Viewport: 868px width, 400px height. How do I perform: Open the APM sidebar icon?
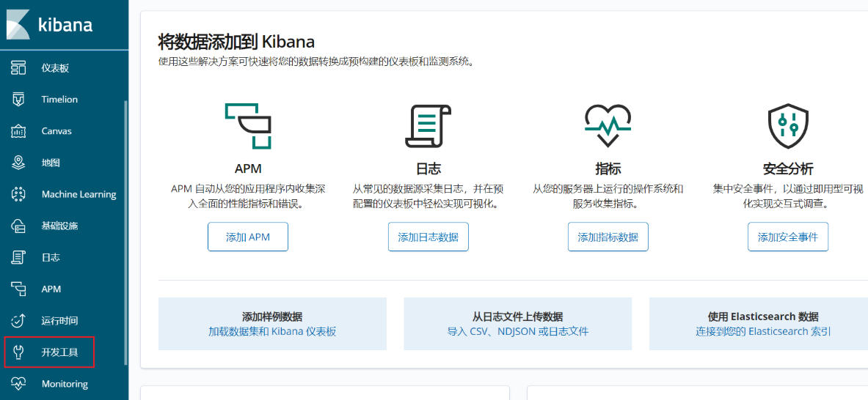point(19,289)
